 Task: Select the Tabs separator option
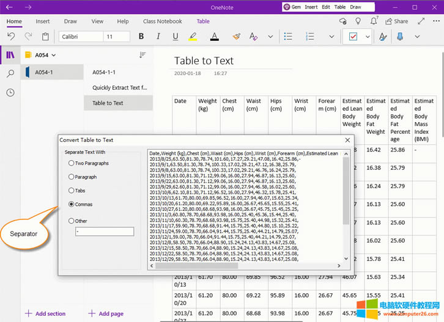72,191
